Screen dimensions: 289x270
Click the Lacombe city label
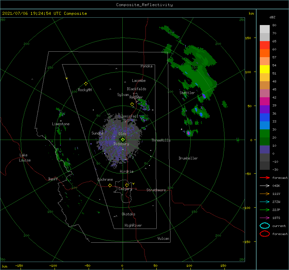(139, 81)
